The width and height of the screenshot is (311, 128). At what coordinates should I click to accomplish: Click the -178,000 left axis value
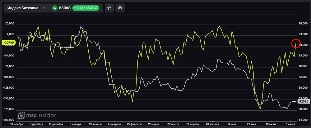[x=9, y=109]
